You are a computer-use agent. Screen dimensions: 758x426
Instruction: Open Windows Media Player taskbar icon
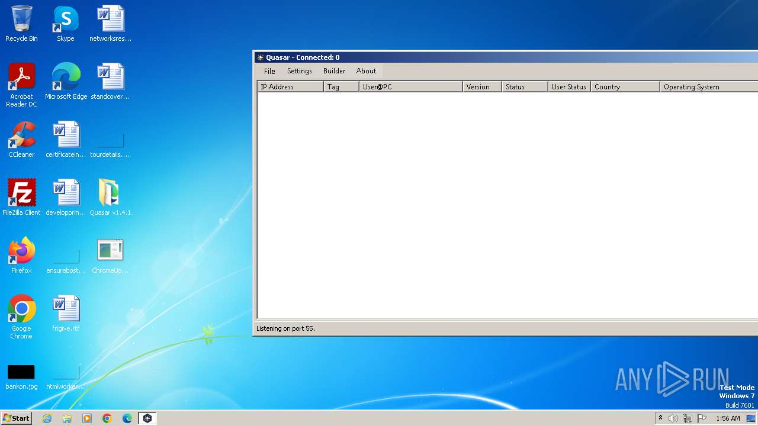tap(87, 418)
